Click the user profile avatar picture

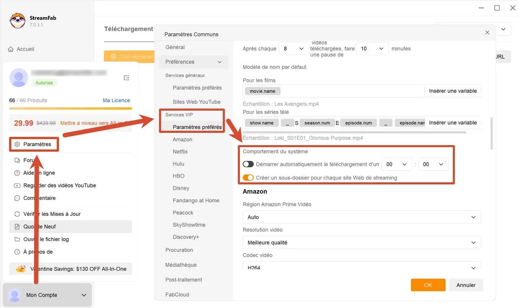click(19, 78)
